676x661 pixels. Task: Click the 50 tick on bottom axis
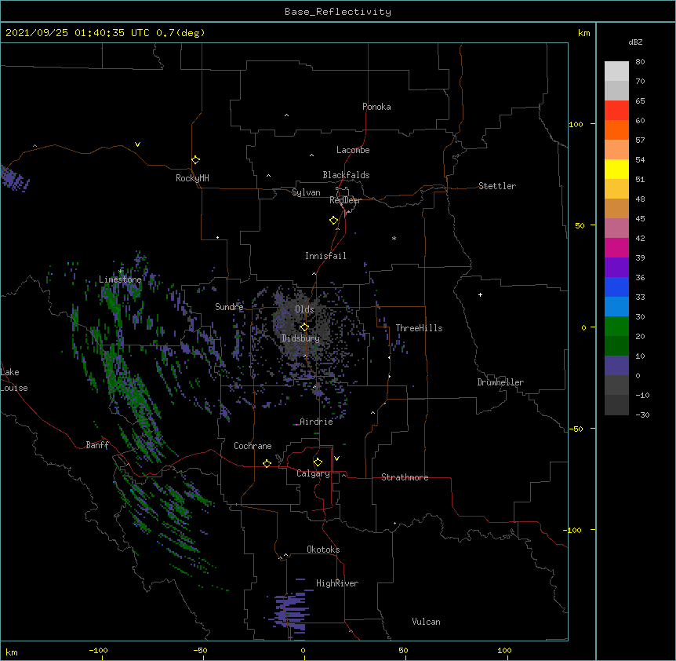click(x=403, y=650)
